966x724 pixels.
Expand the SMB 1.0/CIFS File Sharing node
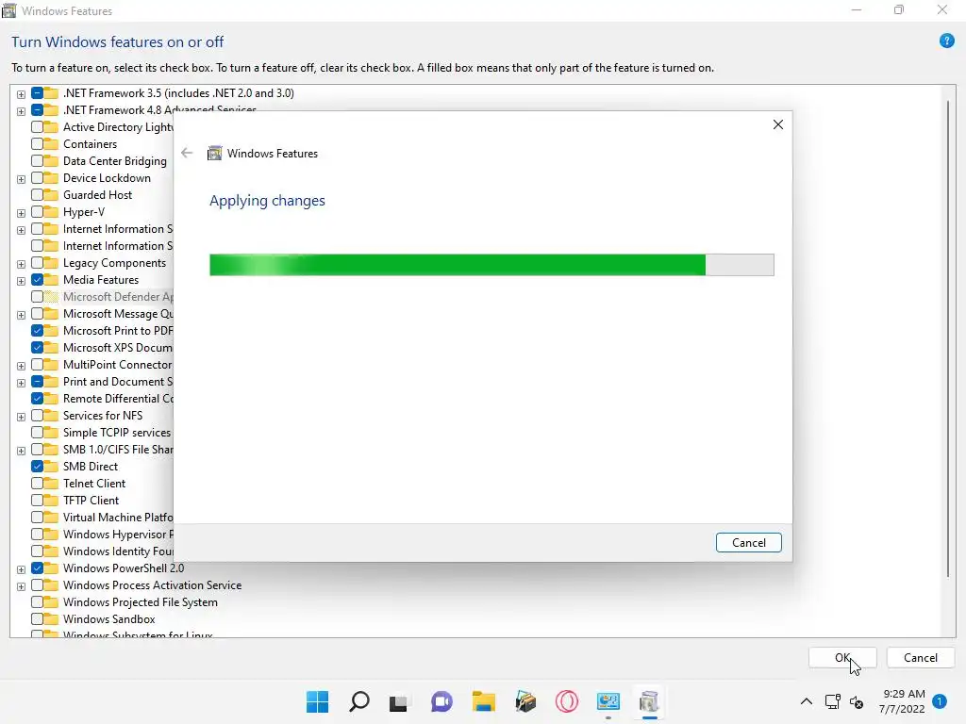click(x=21, y=451)
